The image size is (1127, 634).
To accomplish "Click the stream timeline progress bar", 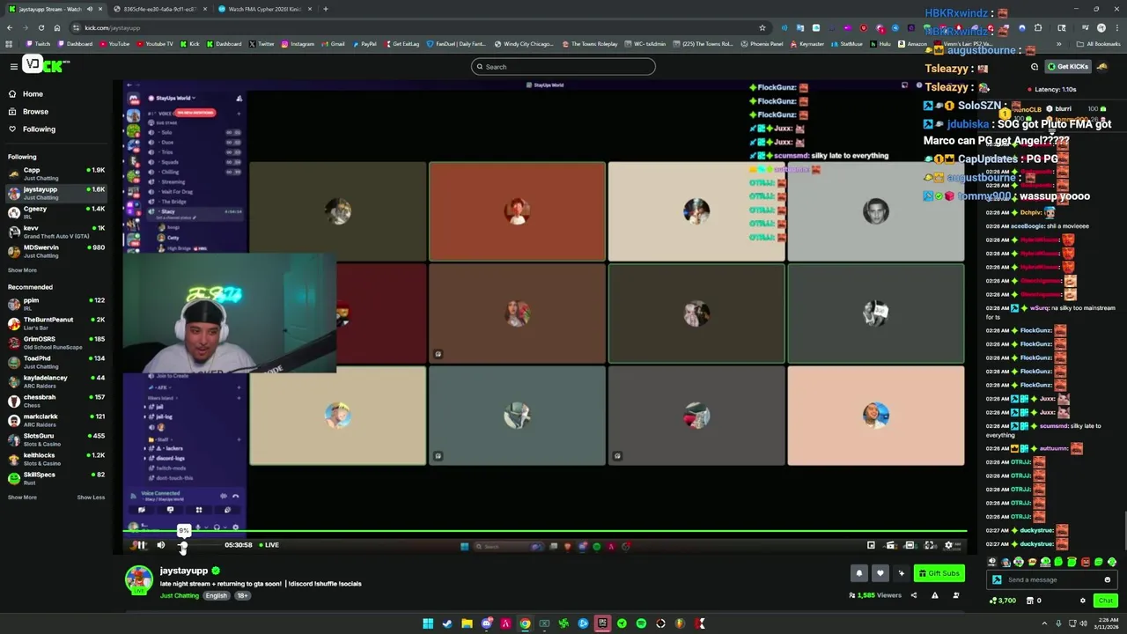I will point(544,531).
